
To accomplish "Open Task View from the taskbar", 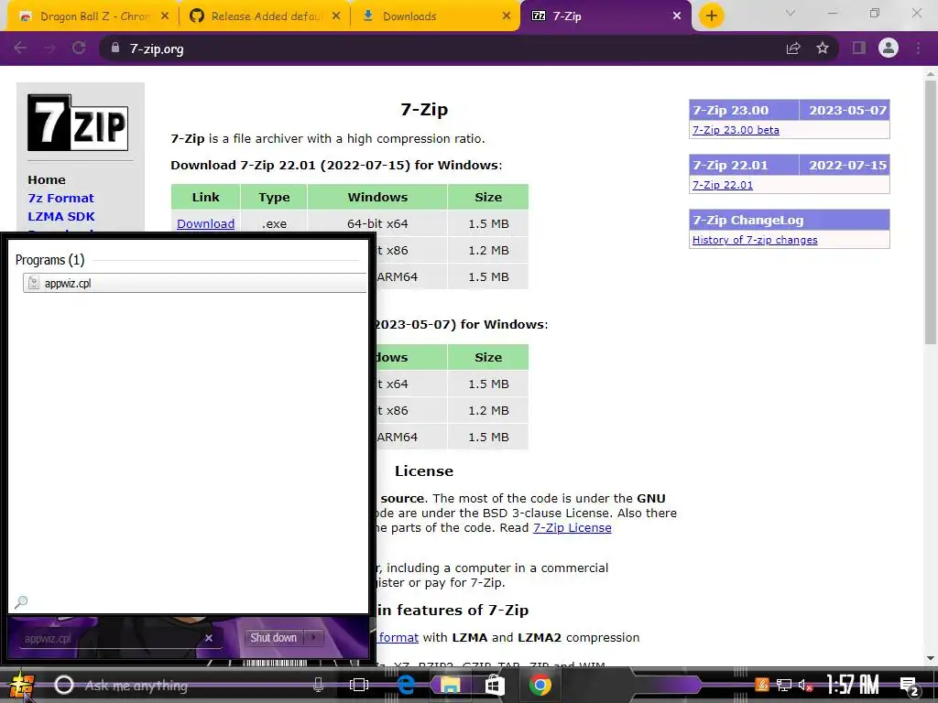I will click(359, 685).
